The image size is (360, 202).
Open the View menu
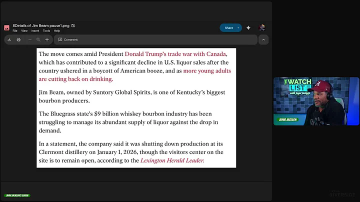[24, 31]
